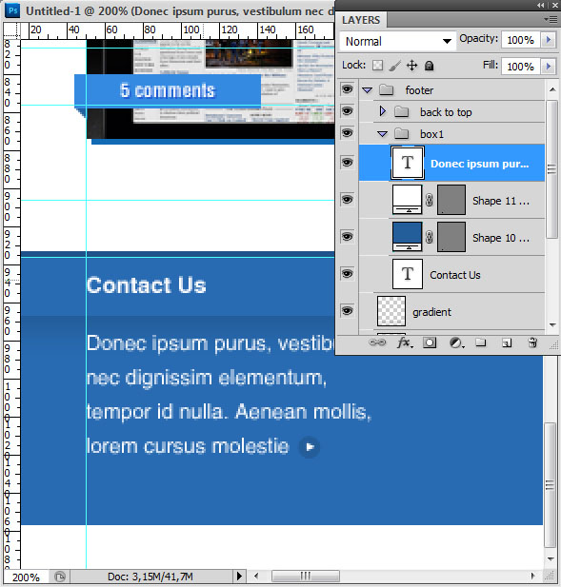Click the footer group folder icon
The width and height of the screenshot is (561, 587).
[x=386, y=89]
